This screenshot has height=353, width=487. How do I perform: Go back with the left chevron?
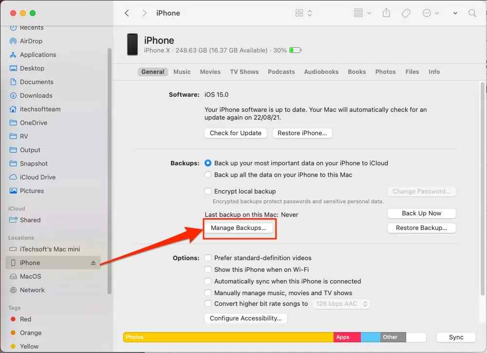coord(127,13)
